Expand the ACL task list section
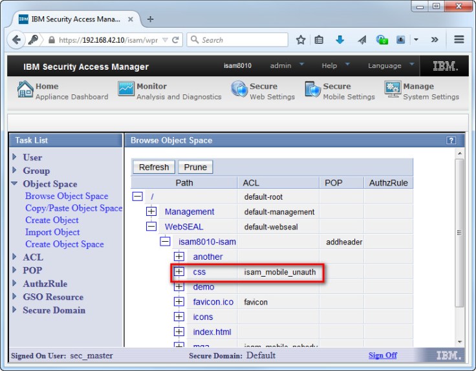 (x=16, y=257)
